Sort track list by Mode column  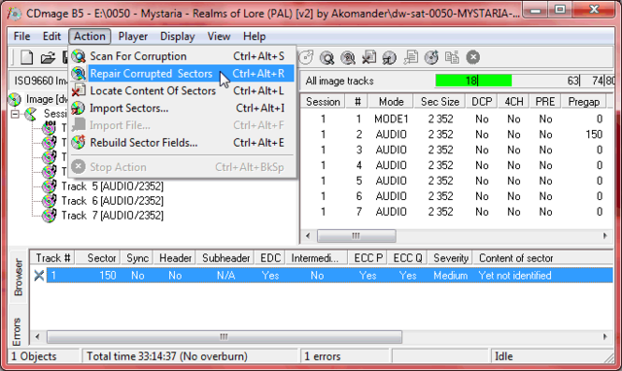click(391, 102)
